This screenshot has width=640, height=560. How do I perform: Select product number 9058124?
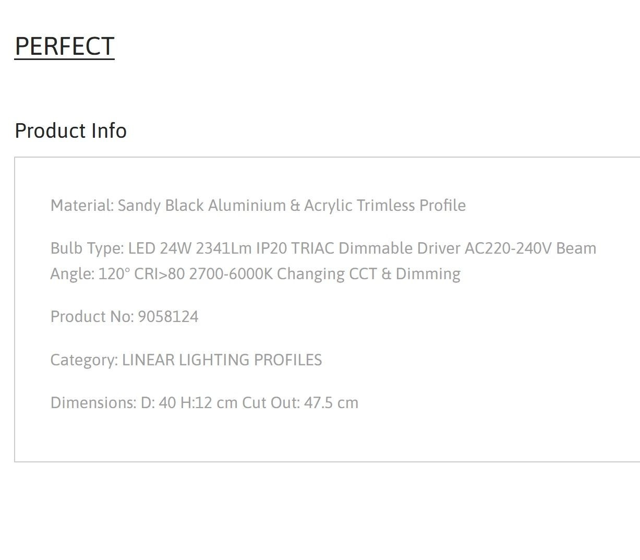coord(168,317)
